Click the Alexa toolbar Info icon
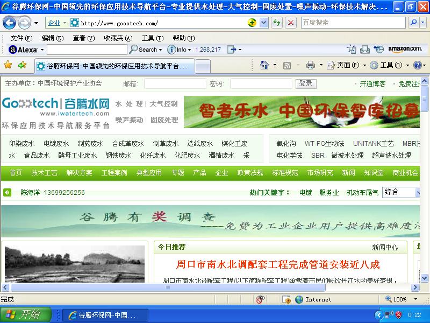The image size is (430, 323). point(171,50)
